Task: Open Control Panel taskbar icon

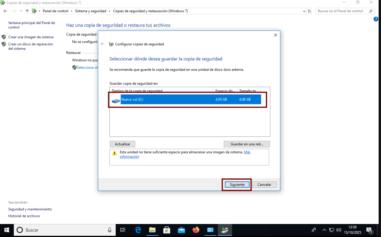Action: point(210,230)
